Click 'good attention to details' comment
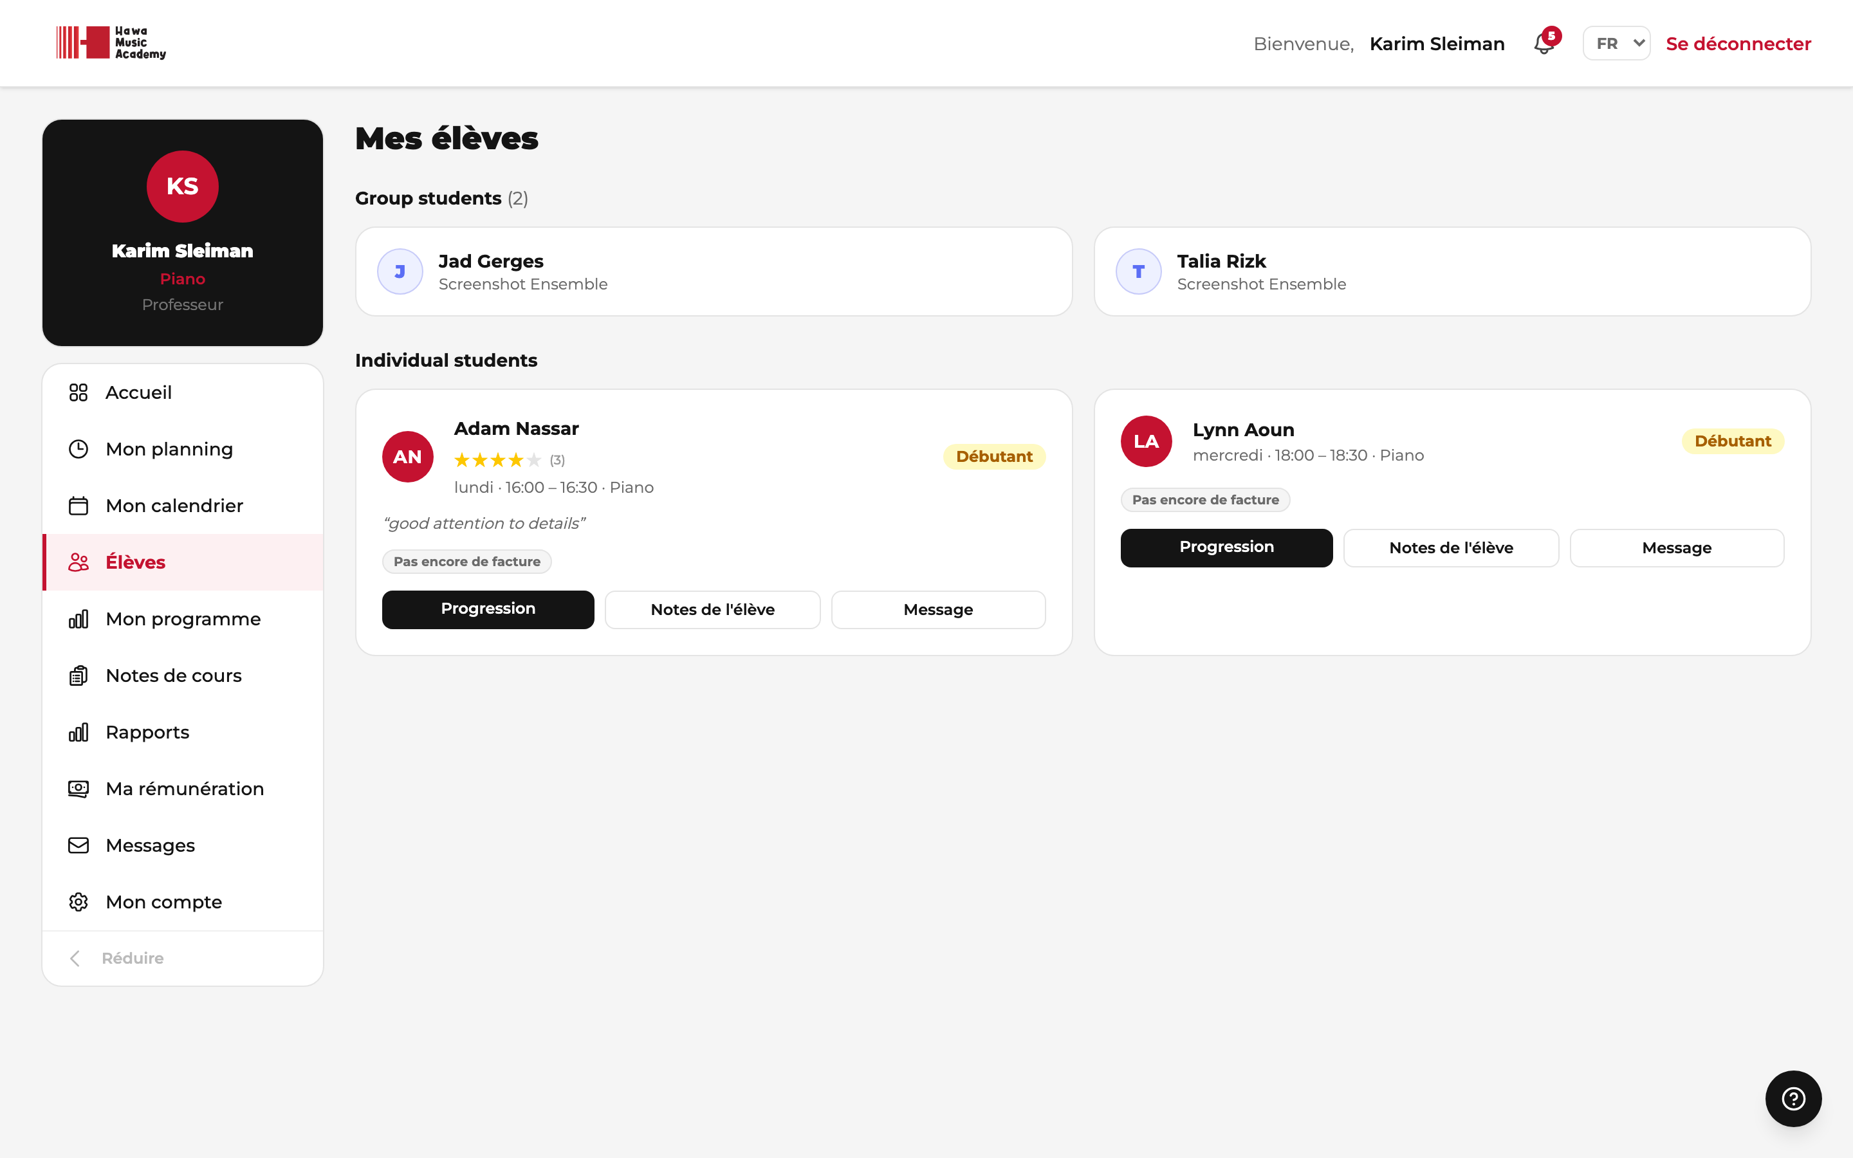This screenshot has height=1158, width=1853. tap(484, 523)
